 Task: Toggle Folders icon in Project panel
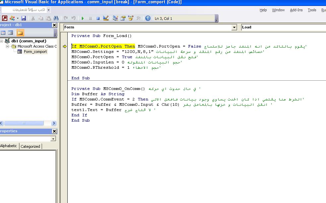point(20,33)
